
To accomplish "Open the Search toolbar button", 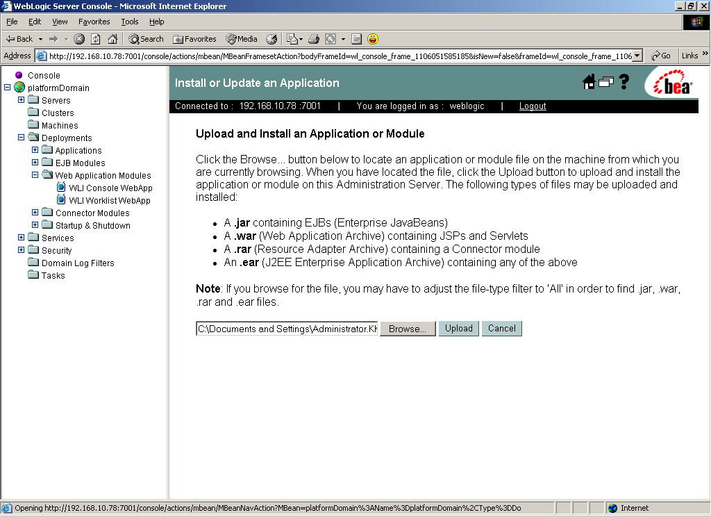I will [x=146, y=39].
